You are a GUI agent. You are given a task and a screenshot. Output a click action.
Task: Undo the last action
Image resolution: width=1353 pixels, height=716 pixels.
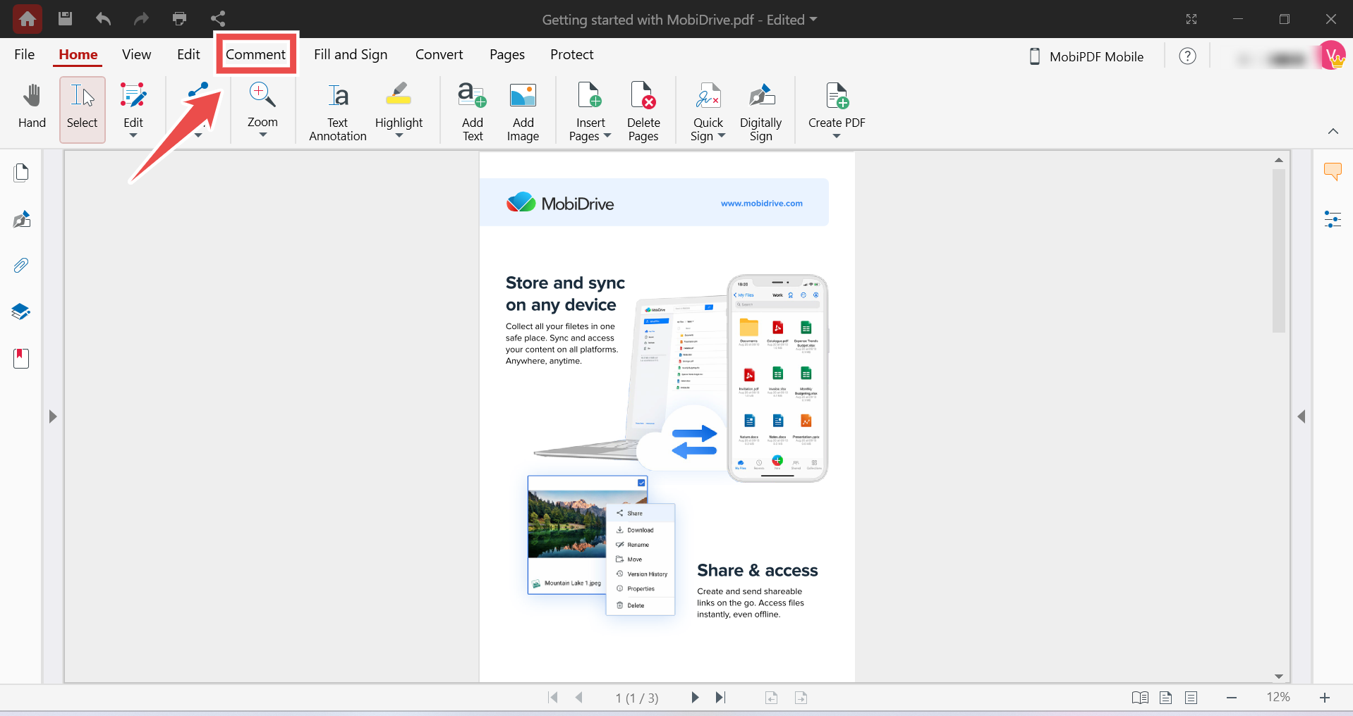click(x=103, y=18)
